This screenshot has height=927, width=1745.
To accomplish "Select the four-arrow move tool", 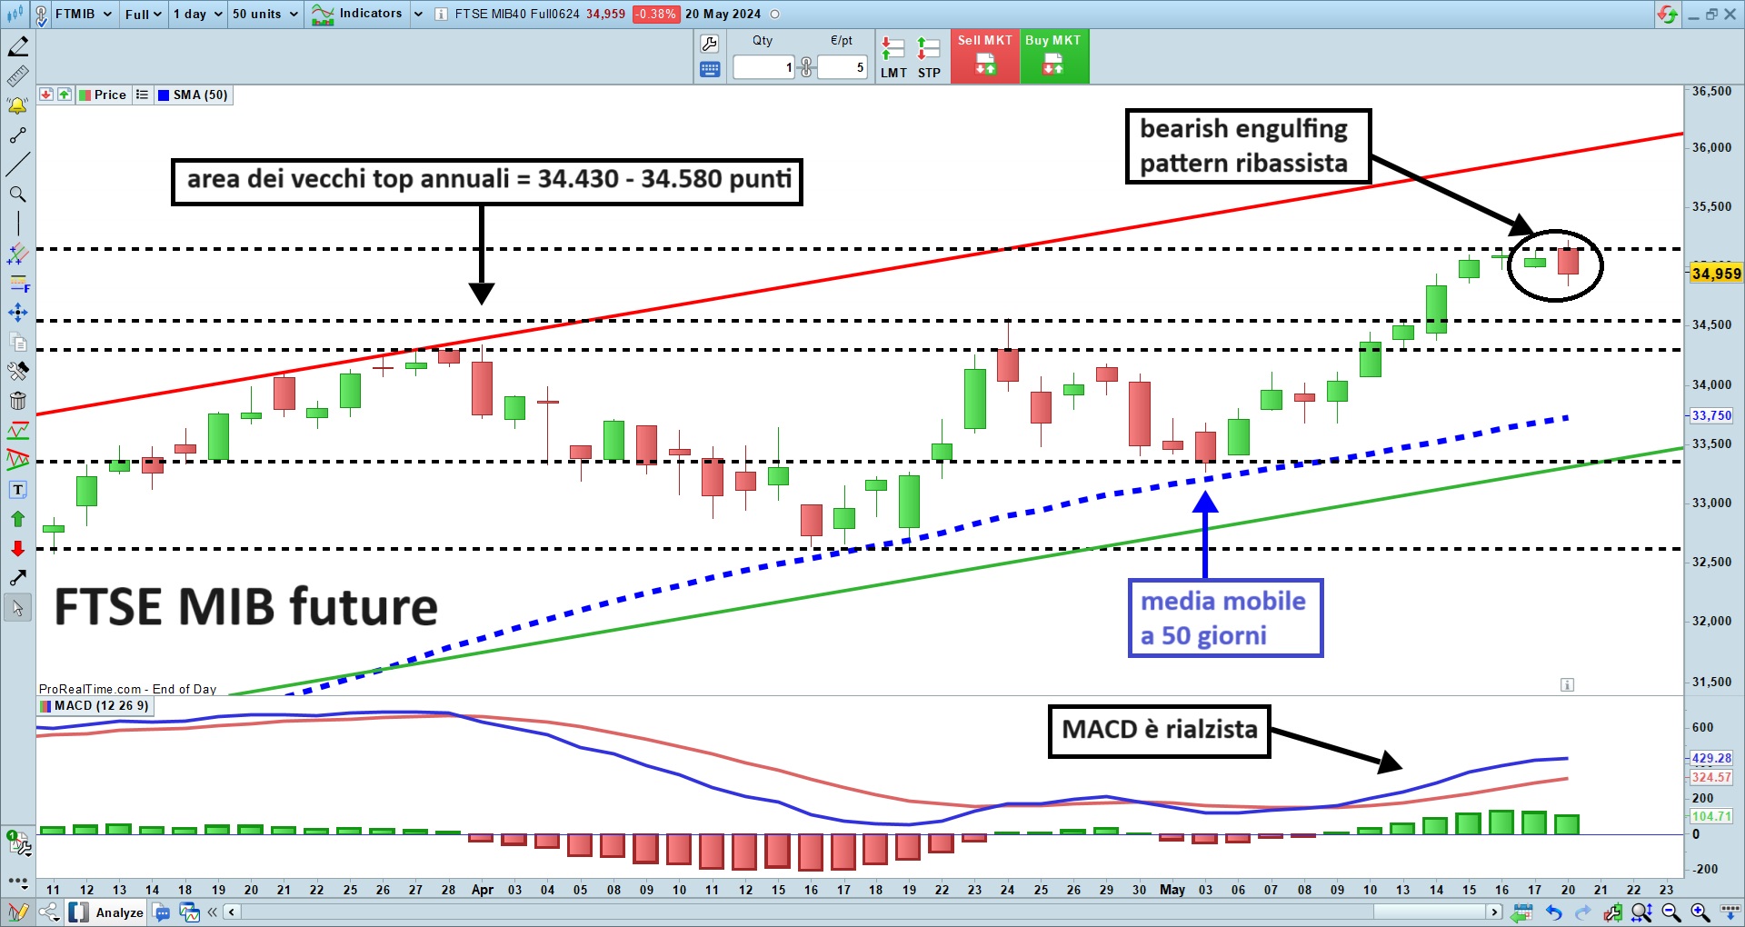I will click(18, 313).
